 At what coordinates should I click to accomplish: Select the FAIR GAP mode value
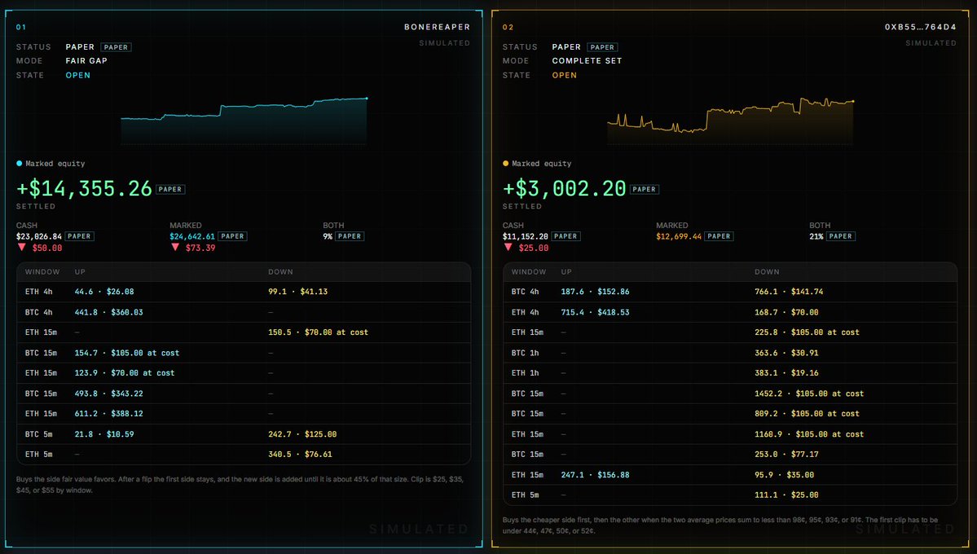tap(86, 60)
